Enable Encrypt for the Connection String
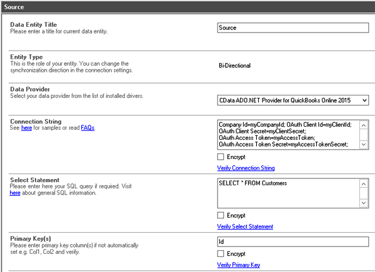The height and width of the screenshot is (272, 375). point(221,157)
